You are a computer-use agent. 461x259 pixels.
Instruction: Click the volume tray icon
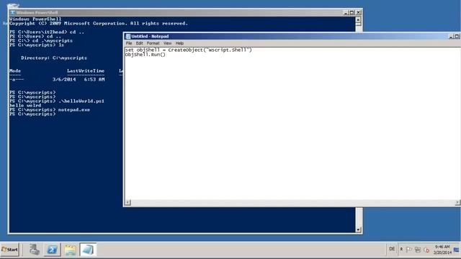tap(426, 250)
